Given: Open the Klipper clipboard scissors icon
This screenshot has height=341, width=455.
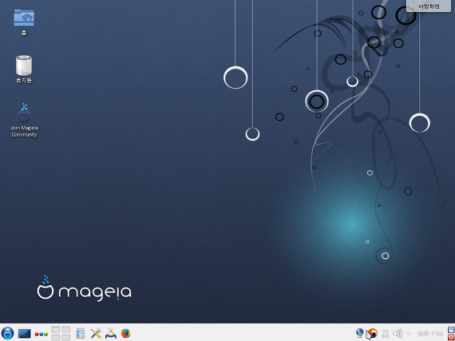Looking at the screenshot, I should (x=385, y=334).
